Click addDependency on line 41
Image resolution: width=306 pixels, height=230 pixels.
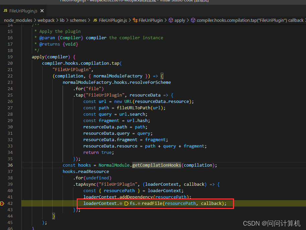point(136,197)
